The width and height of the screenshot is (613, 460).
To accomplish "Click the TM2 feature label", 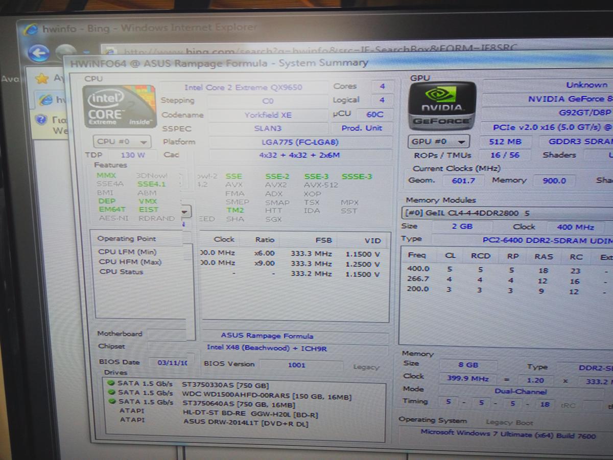I will 234,210.
